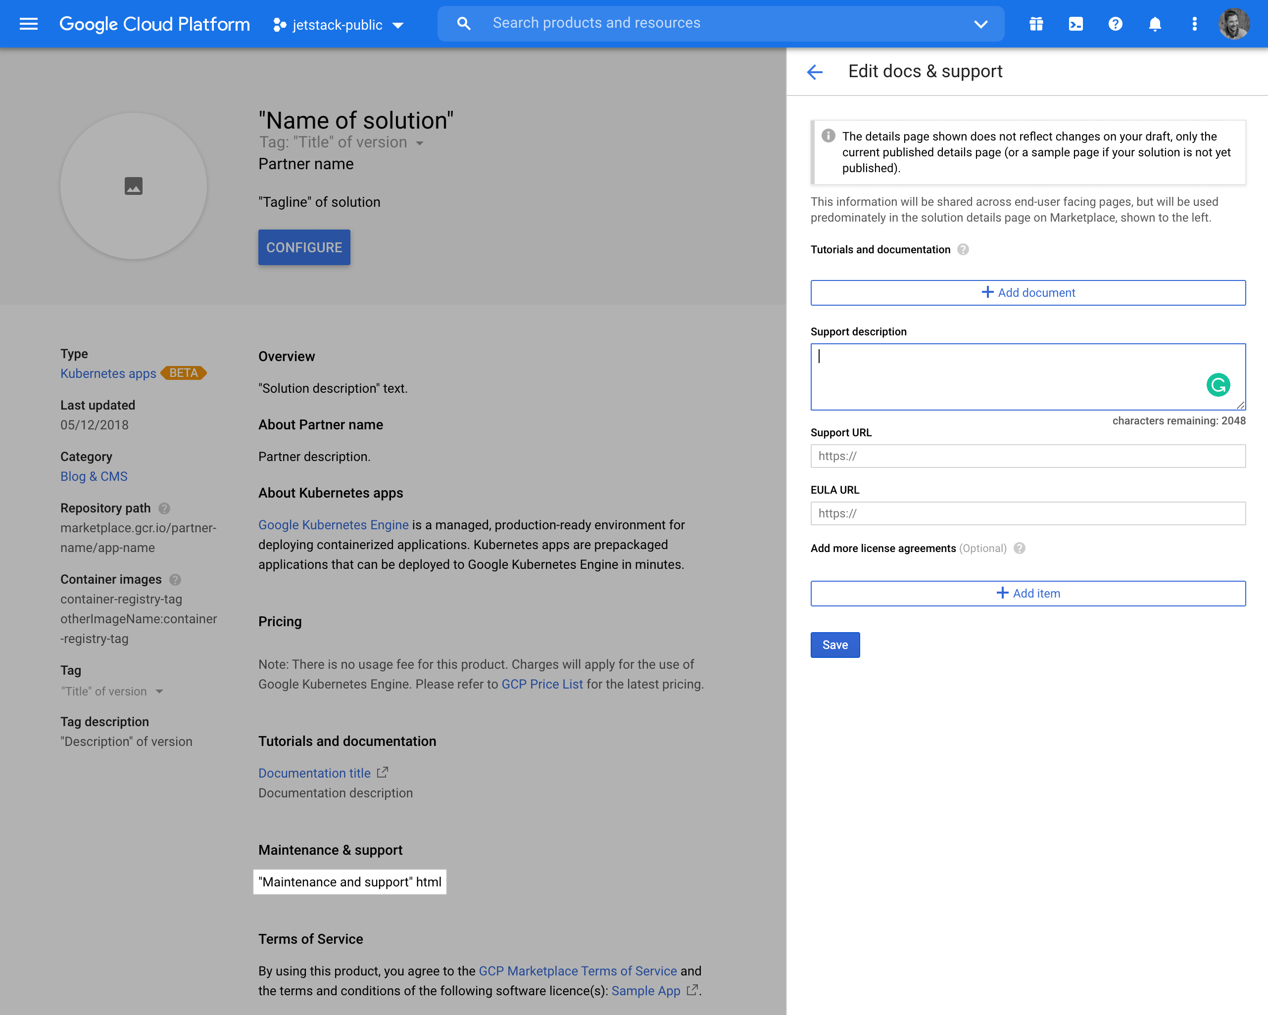Open Tutorials and documentation tooltip
This screenshot has height=1015, width=1268.
pyautogui.click(x=963, y=249)
